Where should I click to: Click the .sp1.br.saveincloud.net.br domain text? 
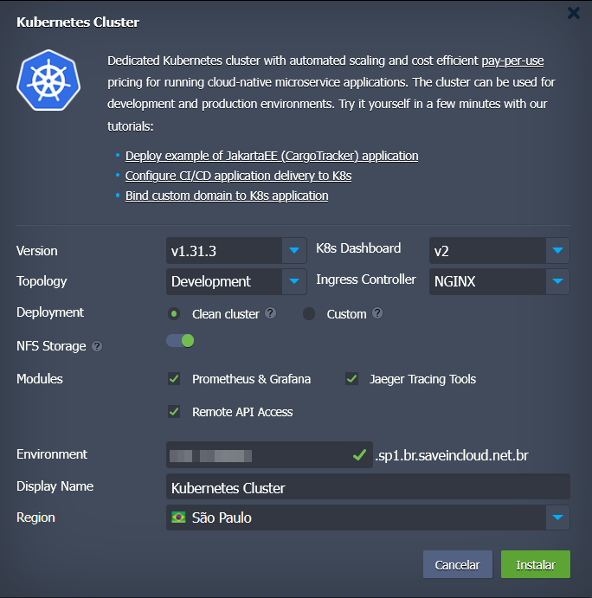(x=452, y=455)
